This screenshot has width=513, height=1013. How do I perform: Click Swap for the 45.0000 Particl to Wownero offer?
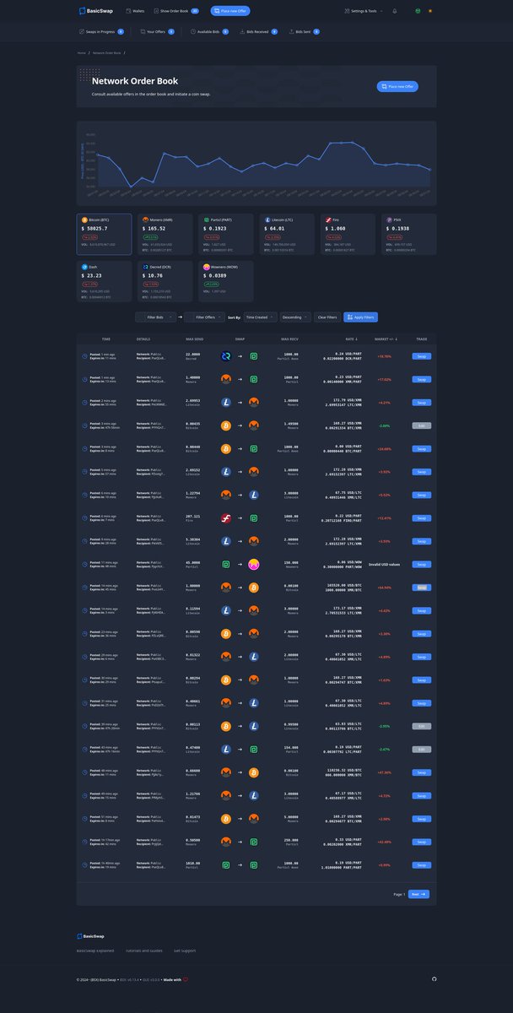coord(422,564)
